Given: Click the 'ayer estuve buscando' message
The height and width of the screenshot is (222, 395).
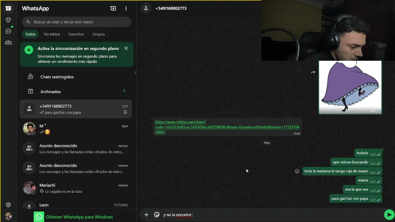Looking at the screenshot, I should tap(356, 162).
